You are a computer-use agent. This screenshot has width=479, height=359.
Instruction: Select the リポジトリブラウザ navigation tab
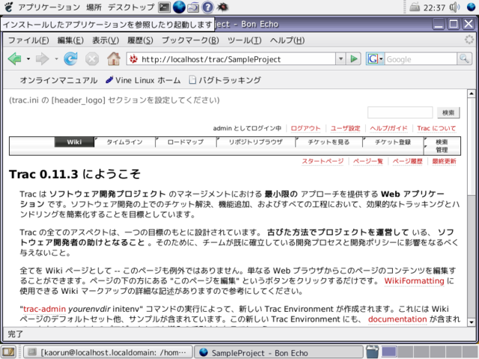click(256, 142)
